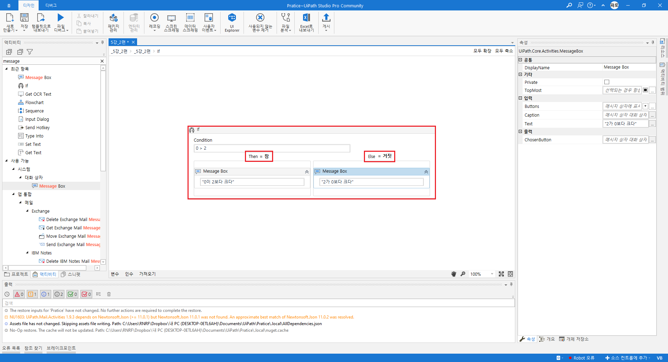Open the 100% zoom dropdown
The image size is (668, 362).
492,274
